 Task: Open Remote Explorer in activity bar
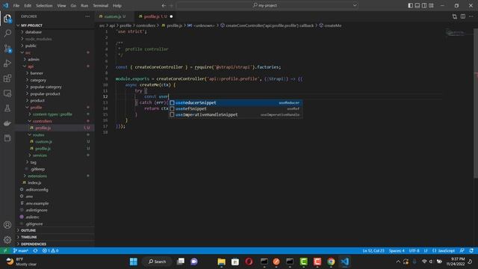[7, 93]
